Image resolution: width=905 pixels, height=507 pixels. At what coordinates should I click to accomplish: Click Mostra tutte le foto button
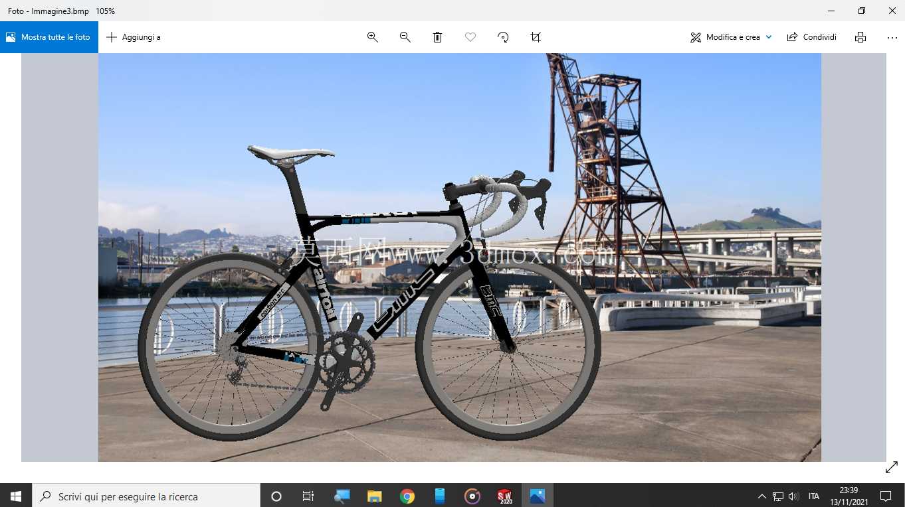coord(49,37)
